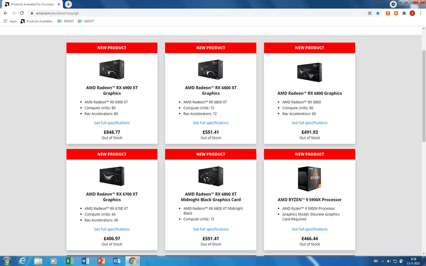Open the Windows Start button
The height and width of the screenshot is (266, 426).
click(6, 261)
